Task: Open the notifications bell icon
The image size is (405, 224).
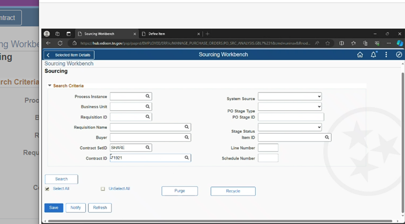Action: point(373,55)
